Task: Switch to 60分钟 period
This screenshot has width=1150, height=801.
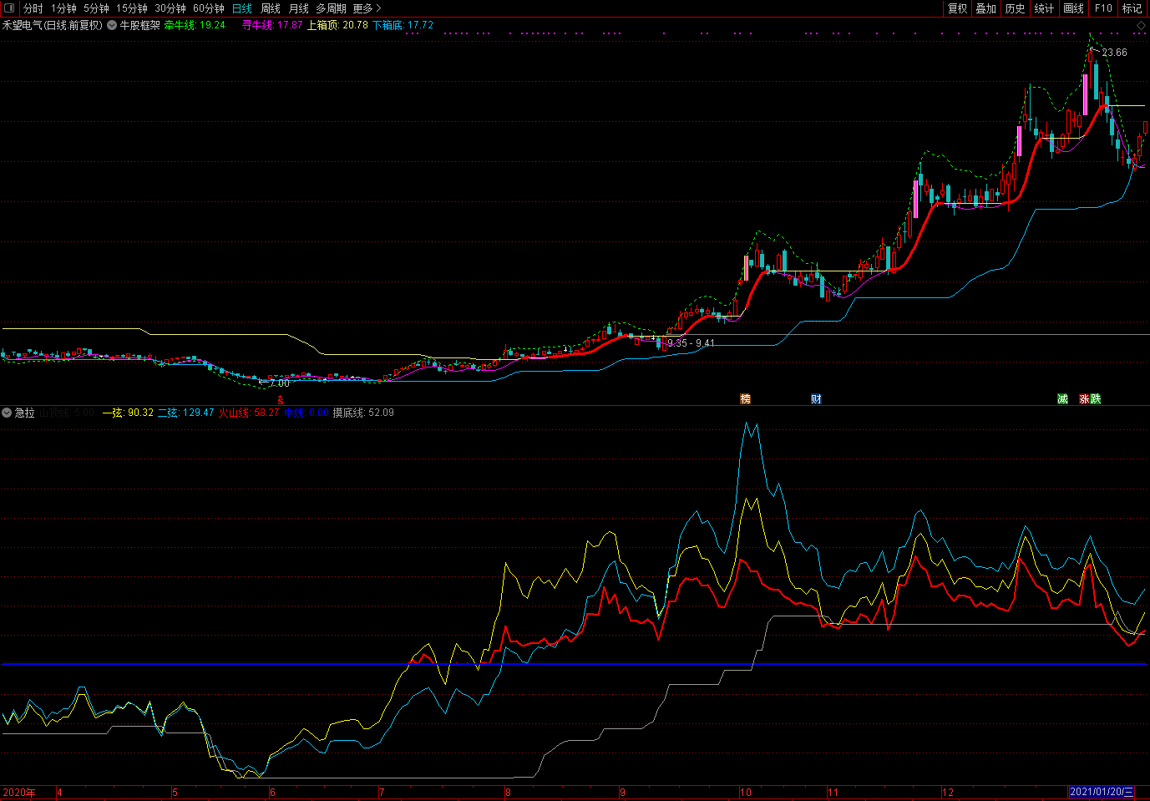Action: [x=209, y=8]
